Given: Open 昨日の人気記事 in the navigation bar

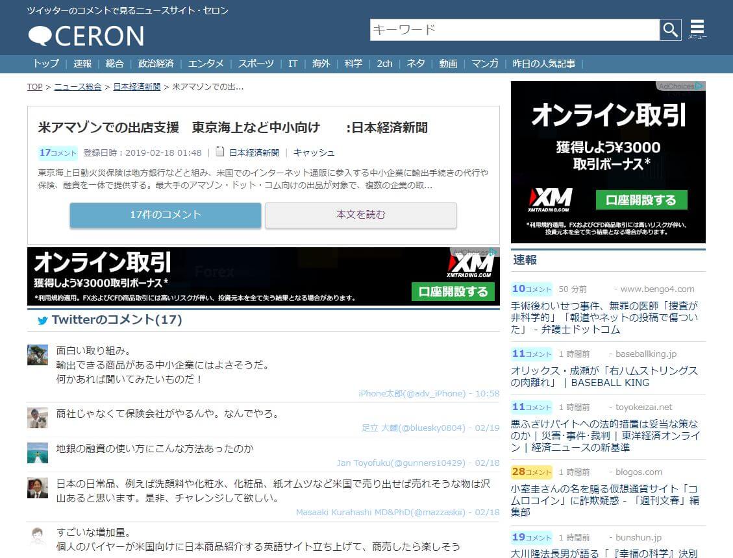Looking at the screenshot, I should click(x=543, y=64).
